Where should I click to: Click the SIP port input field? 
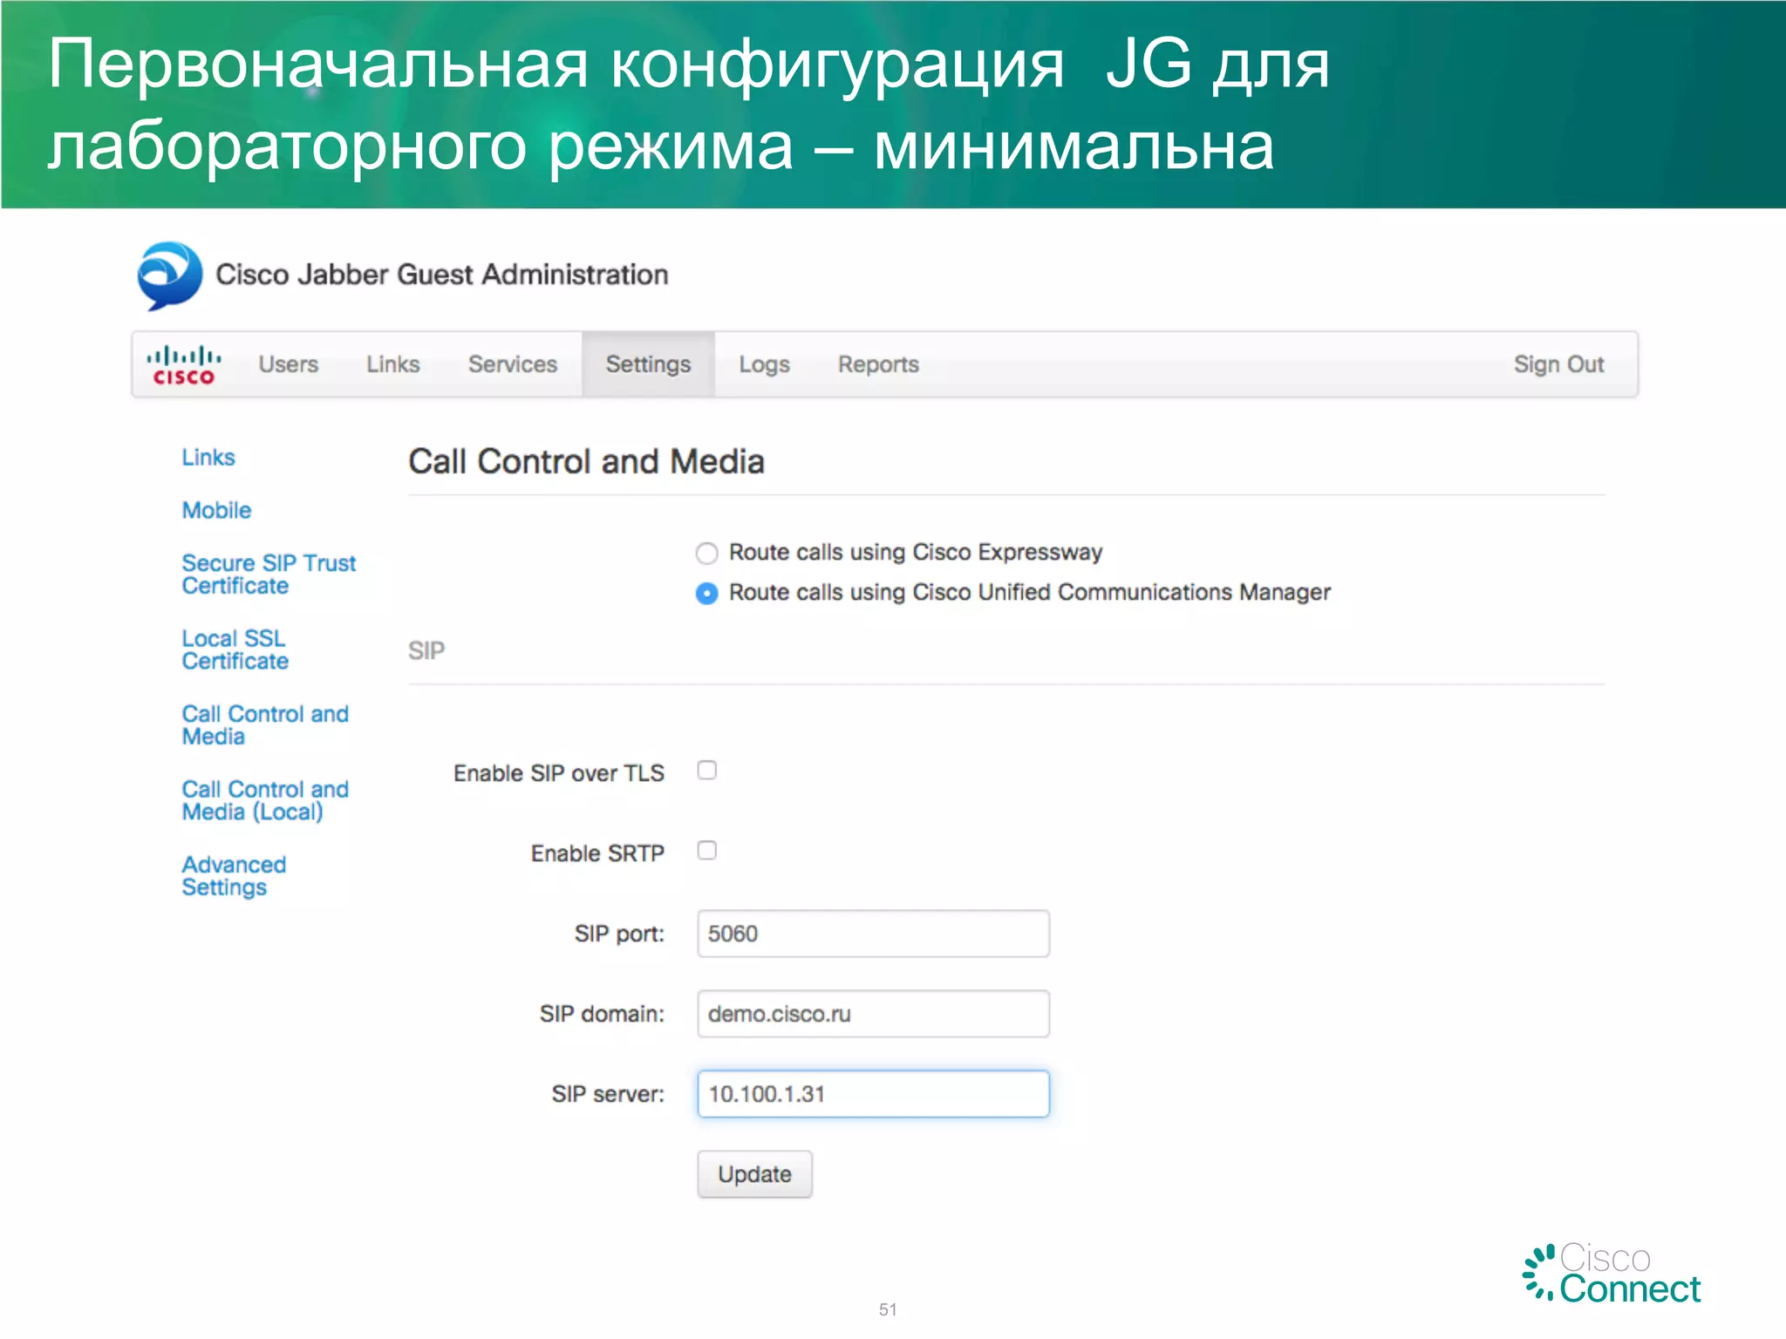point(873,934)
